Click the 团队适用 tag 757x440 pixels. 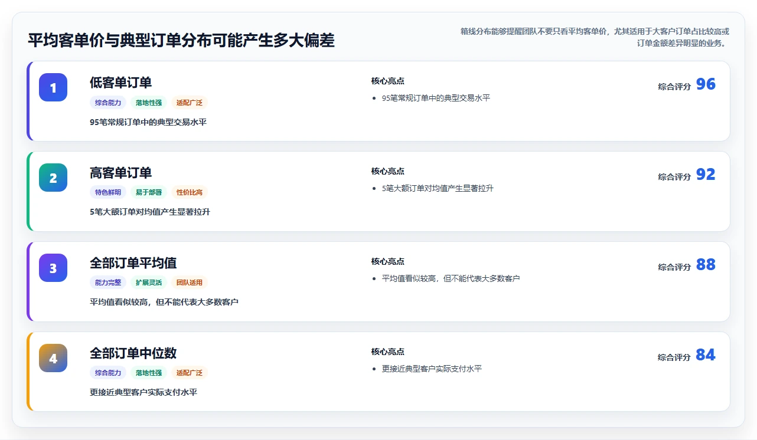point(190,283)
